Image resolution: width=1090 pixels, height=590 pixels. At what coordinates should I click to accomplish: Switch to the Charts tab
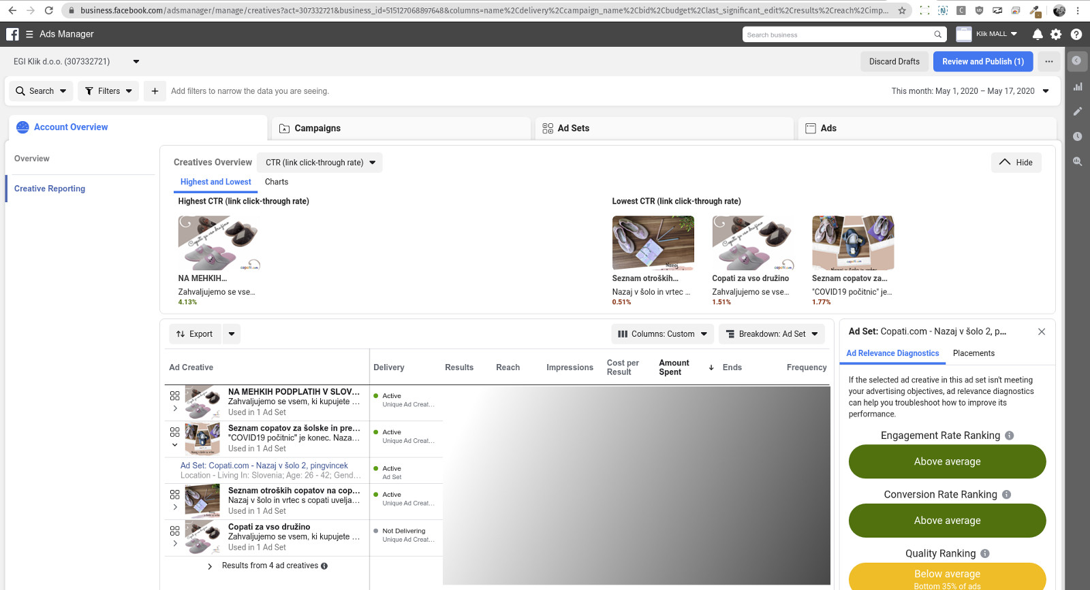point(276,182)
